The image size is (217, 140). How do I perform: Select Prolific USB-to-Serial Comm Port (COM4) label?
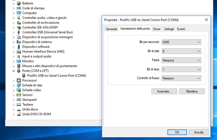pyautogui.click(x=57, y=75)
